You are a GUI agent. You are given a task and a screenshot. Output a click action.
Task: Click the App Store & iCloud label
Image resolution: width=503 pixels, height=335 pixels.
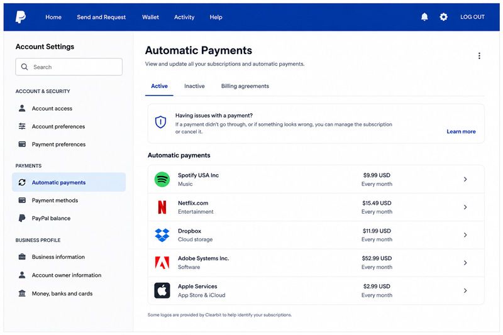(x=202, y=295)
